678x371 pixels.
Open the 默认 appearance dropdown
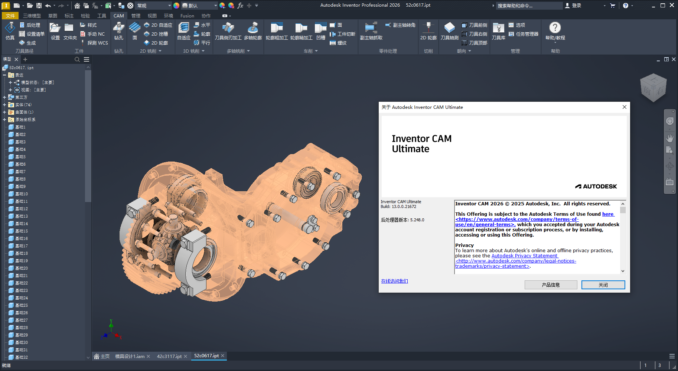point(199,6)
